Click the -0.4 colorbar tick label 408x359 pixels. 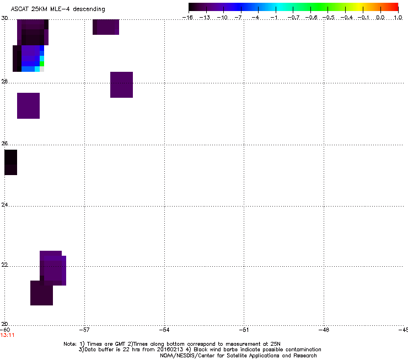tap(347, 18)
